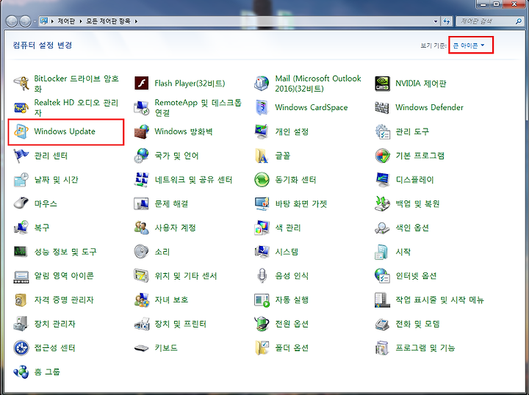Open the 인터넷 옵션 icon
Screen dimensions: 529x395
pyautogui.click(x=382, y=275)
